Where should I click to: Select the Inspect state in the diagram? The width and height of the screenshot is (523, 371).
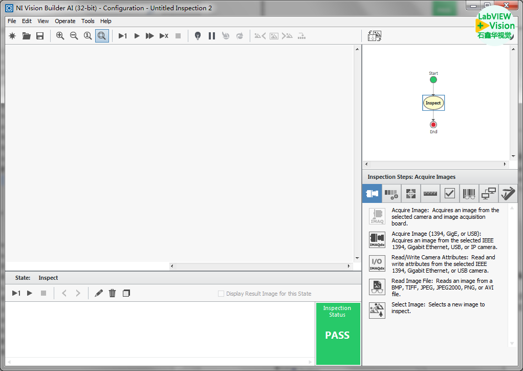433,103
